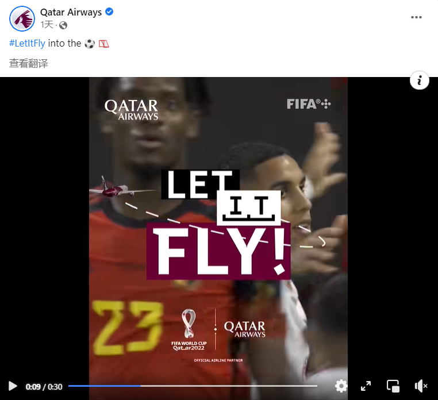Image resolution: width=438 pixels, height=400 pixels.
Task: Open the Qatar Airways page name
Action: (71, 12)
